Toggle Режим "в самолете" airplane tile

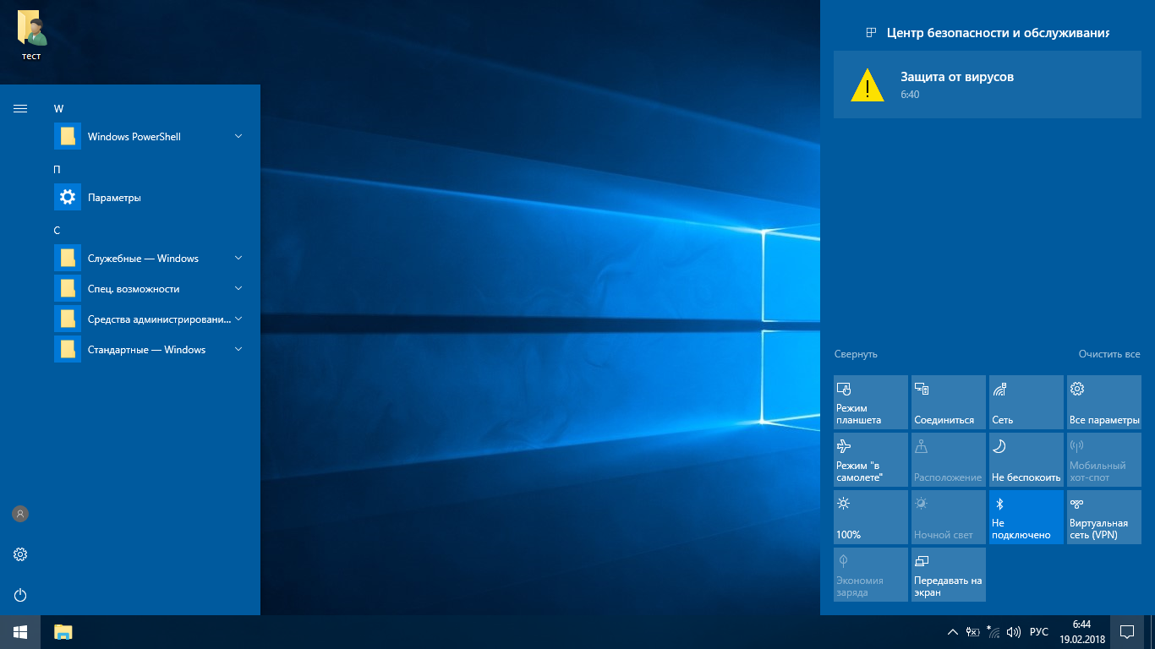(x=871, y=460)
